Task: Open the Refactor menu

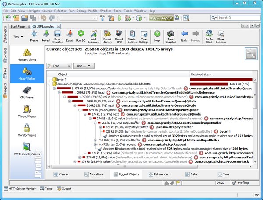Action: [x=60, y=11]
